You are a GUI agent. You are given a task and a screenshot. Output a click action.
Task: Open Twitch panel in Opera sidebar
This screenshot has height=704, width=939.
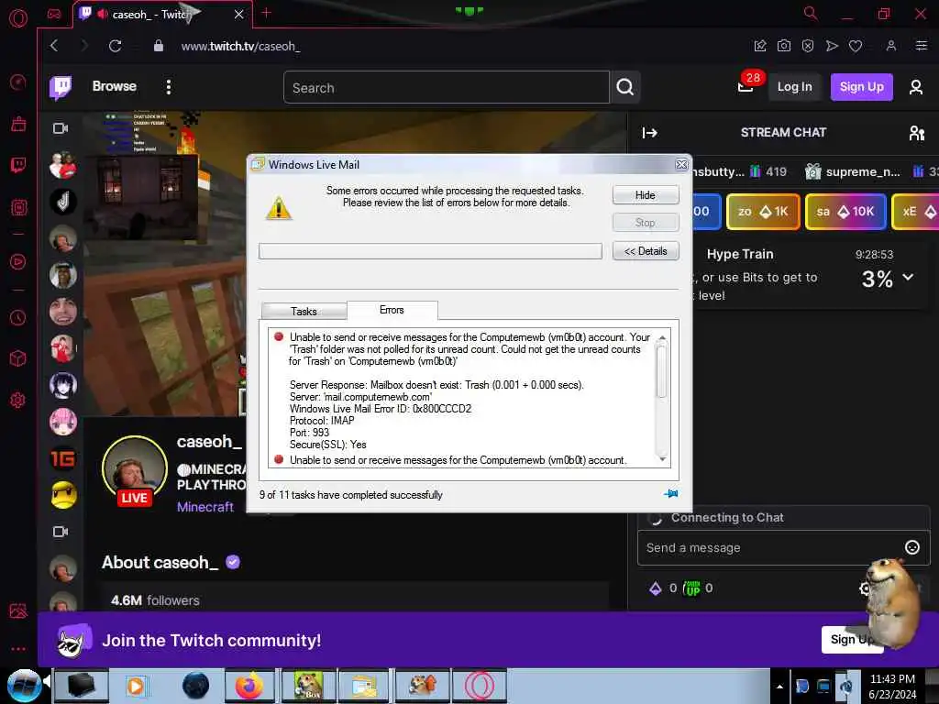tap(18, 165)
